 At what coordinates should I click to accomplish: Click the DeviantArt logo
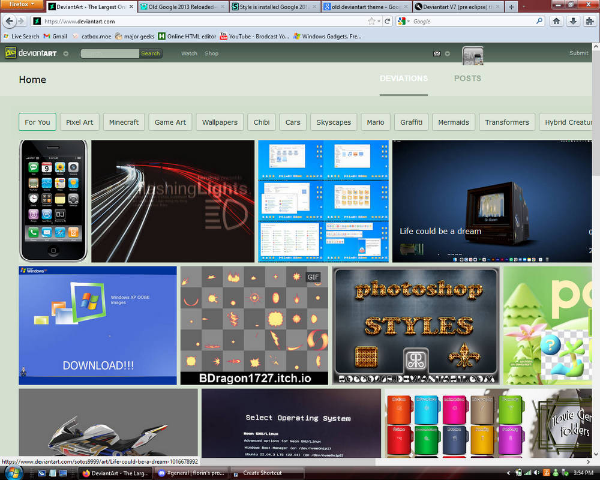click(x=31, y=53)
